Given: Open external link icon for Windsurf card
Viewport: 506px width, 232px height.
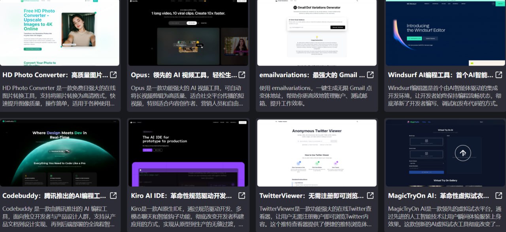Looking at the screenshot, I should (499, 75).
